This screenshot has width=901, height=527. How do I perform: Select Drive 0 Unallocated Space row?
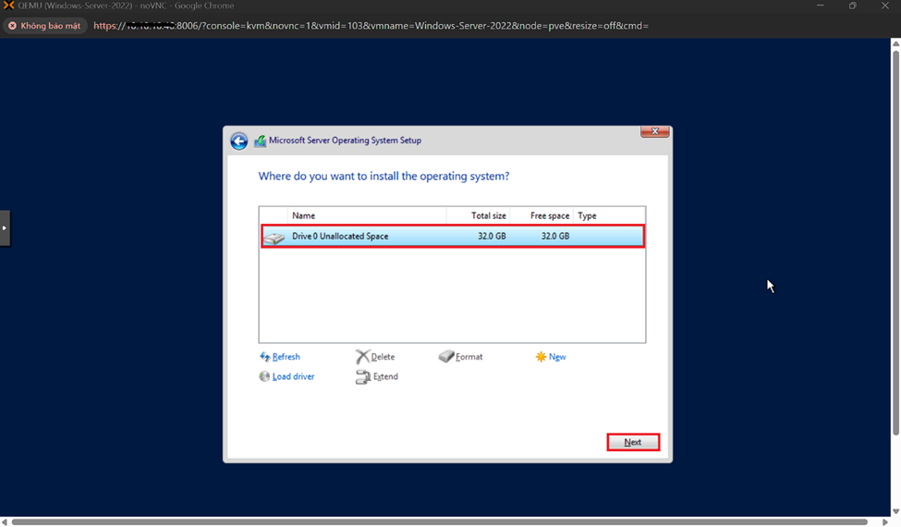click(x=416, y=237)
